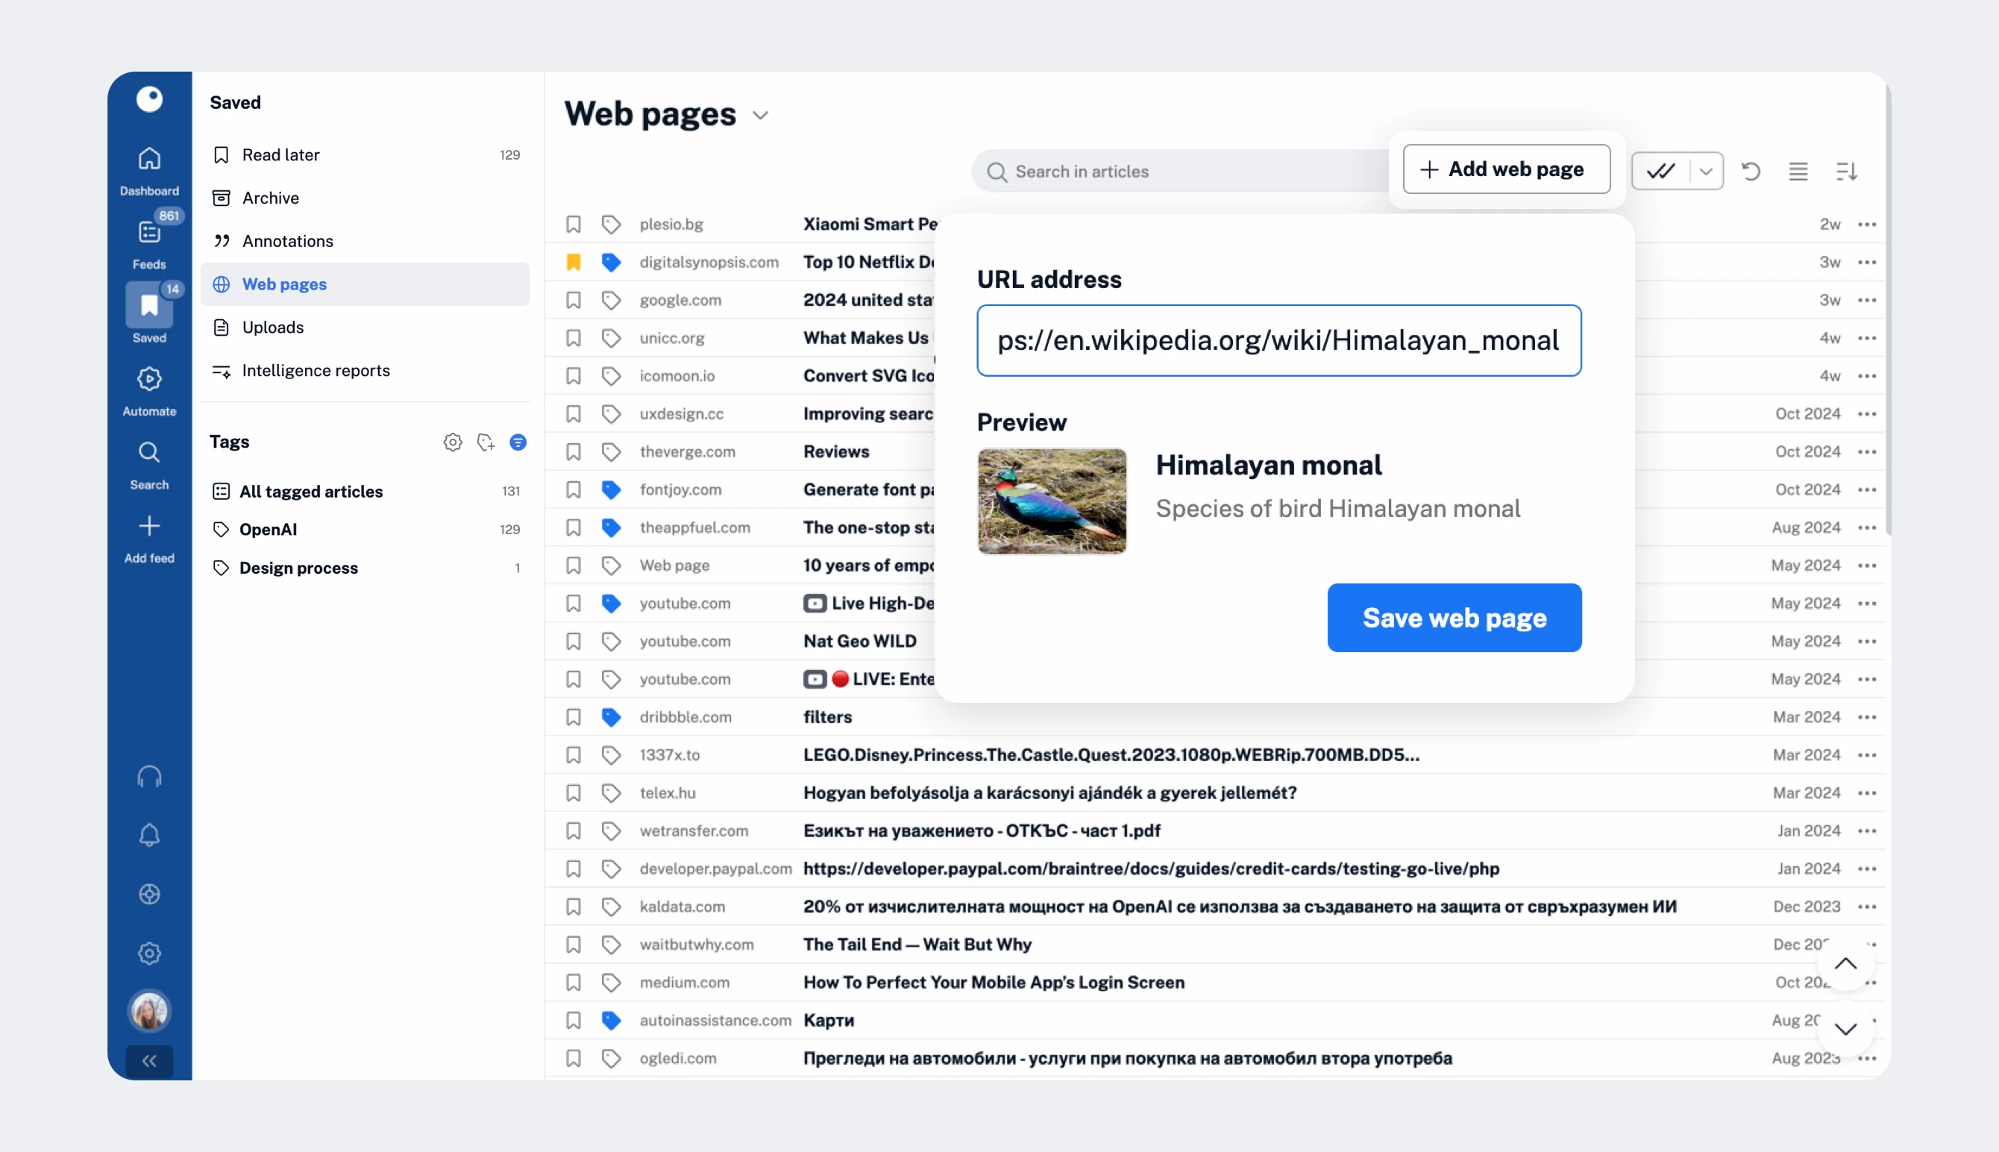The width and height of the screenshot is (1999, 1152).
Task: Open the headphones support icon
Action: (149, 777)
